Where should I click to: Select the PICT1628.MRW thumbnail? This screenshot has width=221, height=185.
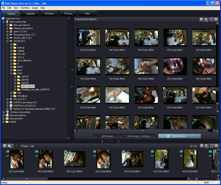click(x=175, y=66)
